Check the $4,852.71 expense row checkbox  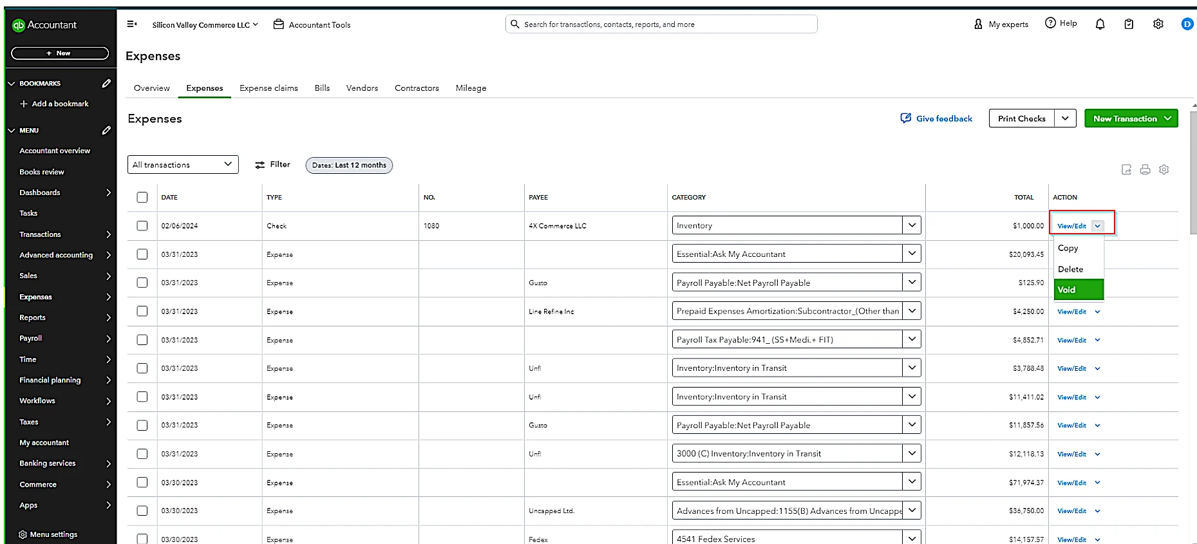coord(142,340)
